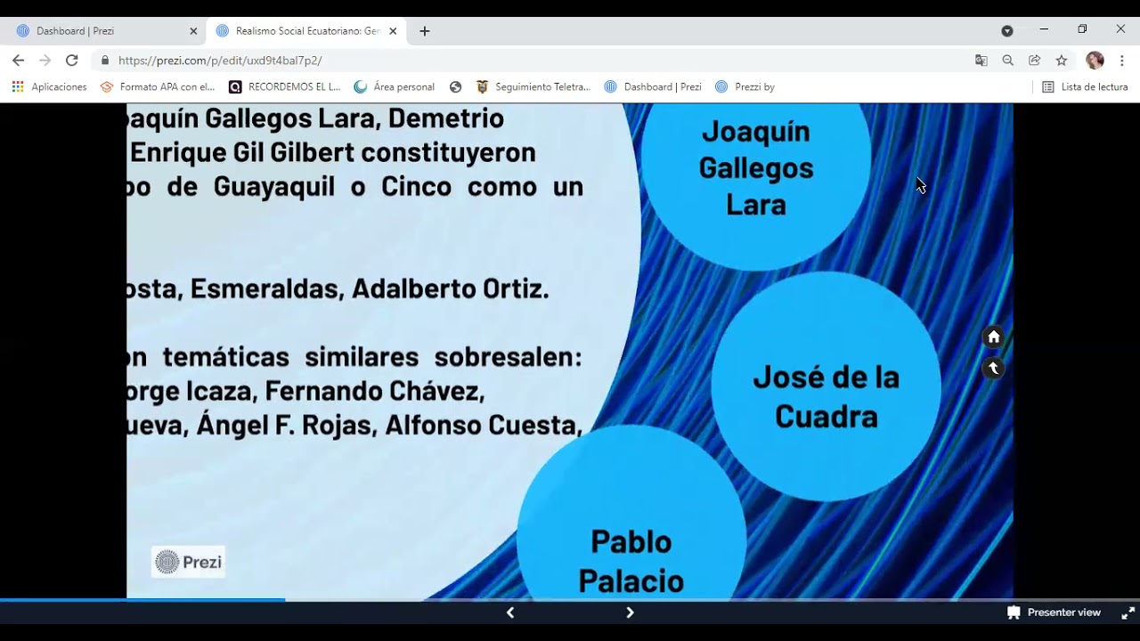The image size is (1140, 641).
Task: Zoom to Pablo Palacio circle
Action: tap(631, 513)
